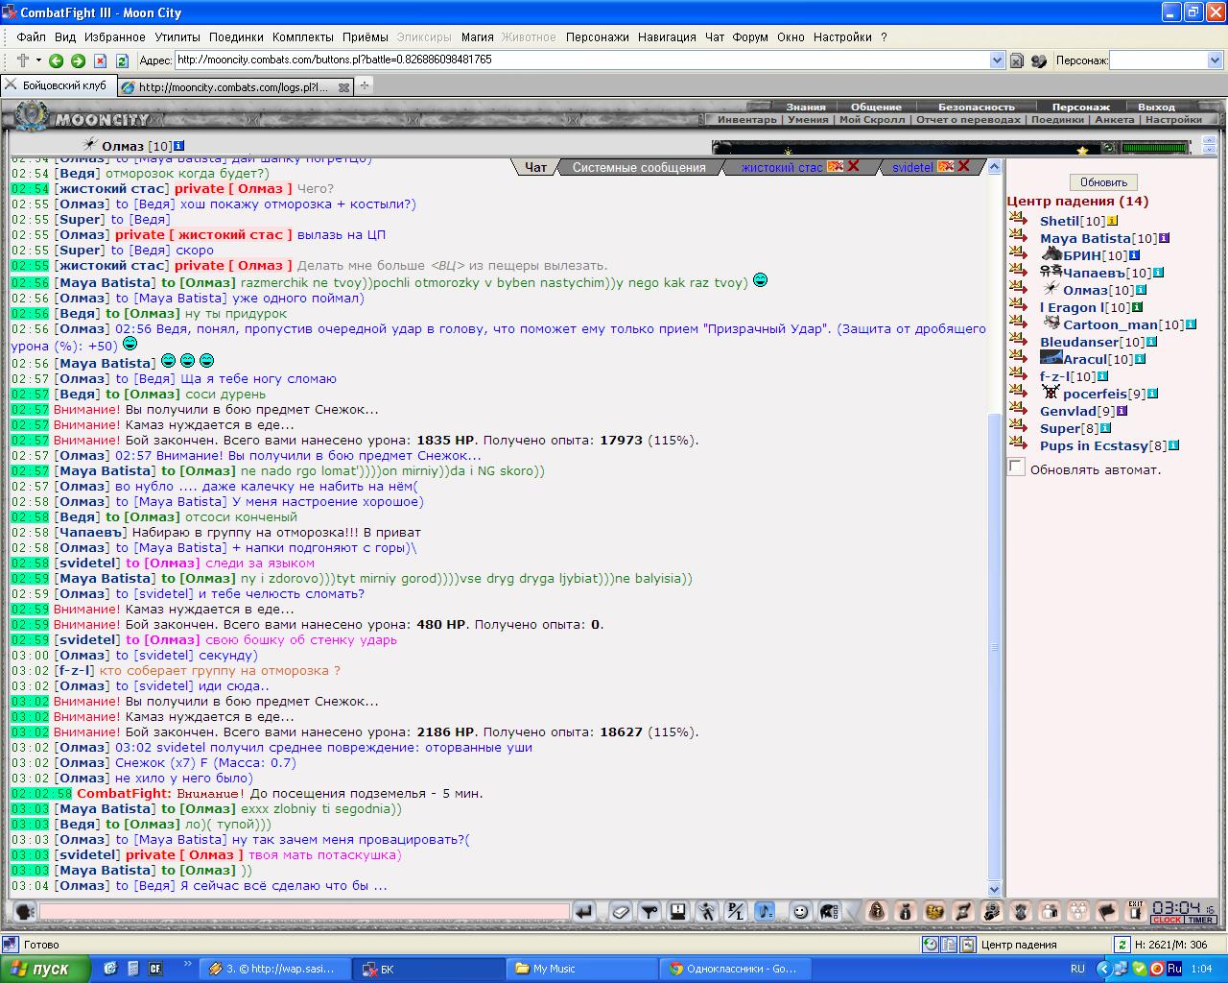Click Выход in the top game menu
The width and height of the screenshot is (1228, 983).
[1156, 108]
